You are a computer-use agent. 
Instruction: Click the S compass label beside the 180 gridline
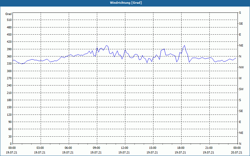pyautogui.click(x=240, y=100)
